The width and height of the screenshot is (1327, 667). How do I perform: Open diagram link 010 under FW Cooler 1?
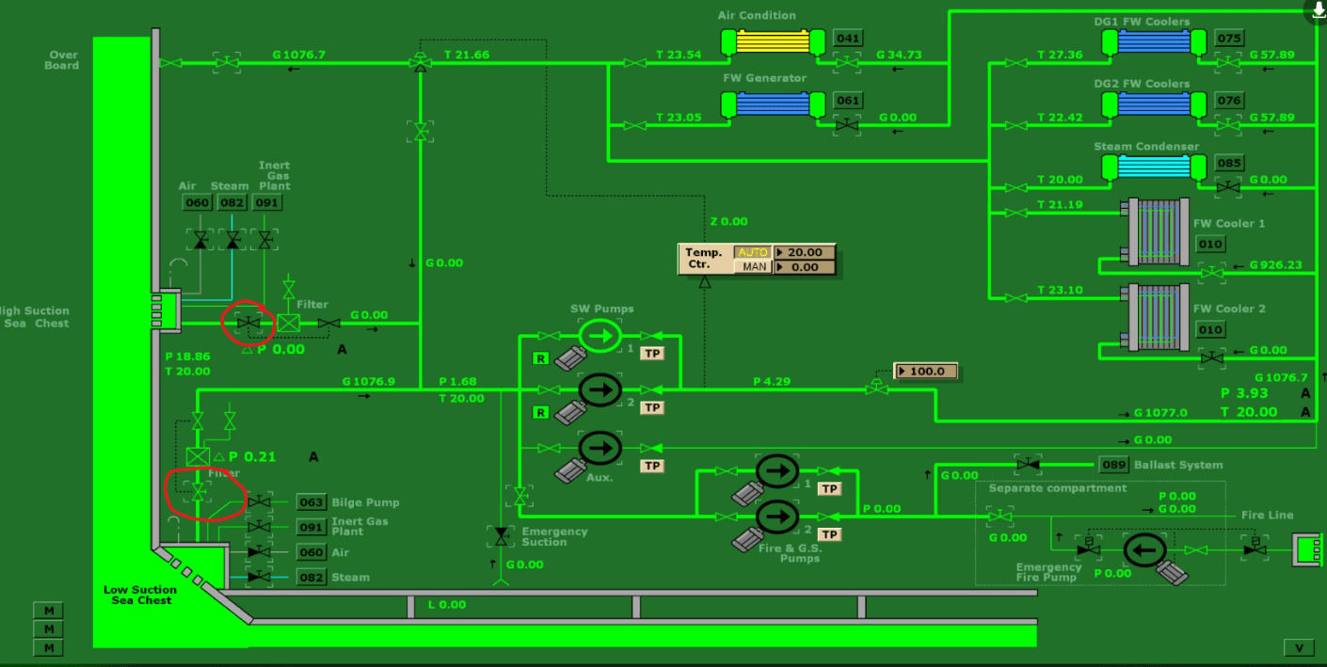click(x=1210, y=245)
